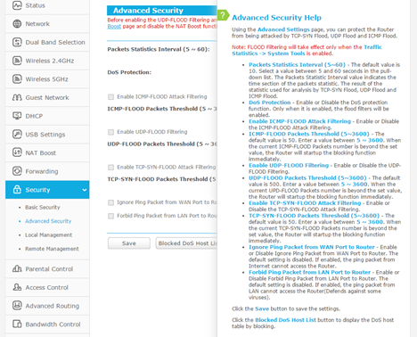Click the Wireless 2.4GHz icon
417x337 pixels.
click(17, 61)
